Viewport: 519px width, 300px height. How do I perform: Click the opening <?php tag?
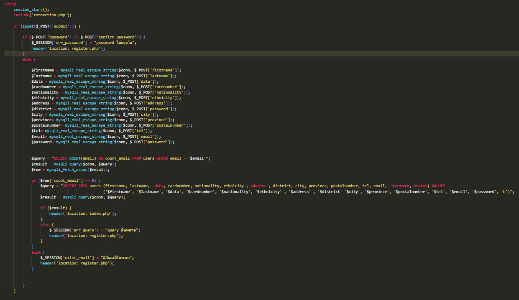pyautogui.click(x=10, y=4)
